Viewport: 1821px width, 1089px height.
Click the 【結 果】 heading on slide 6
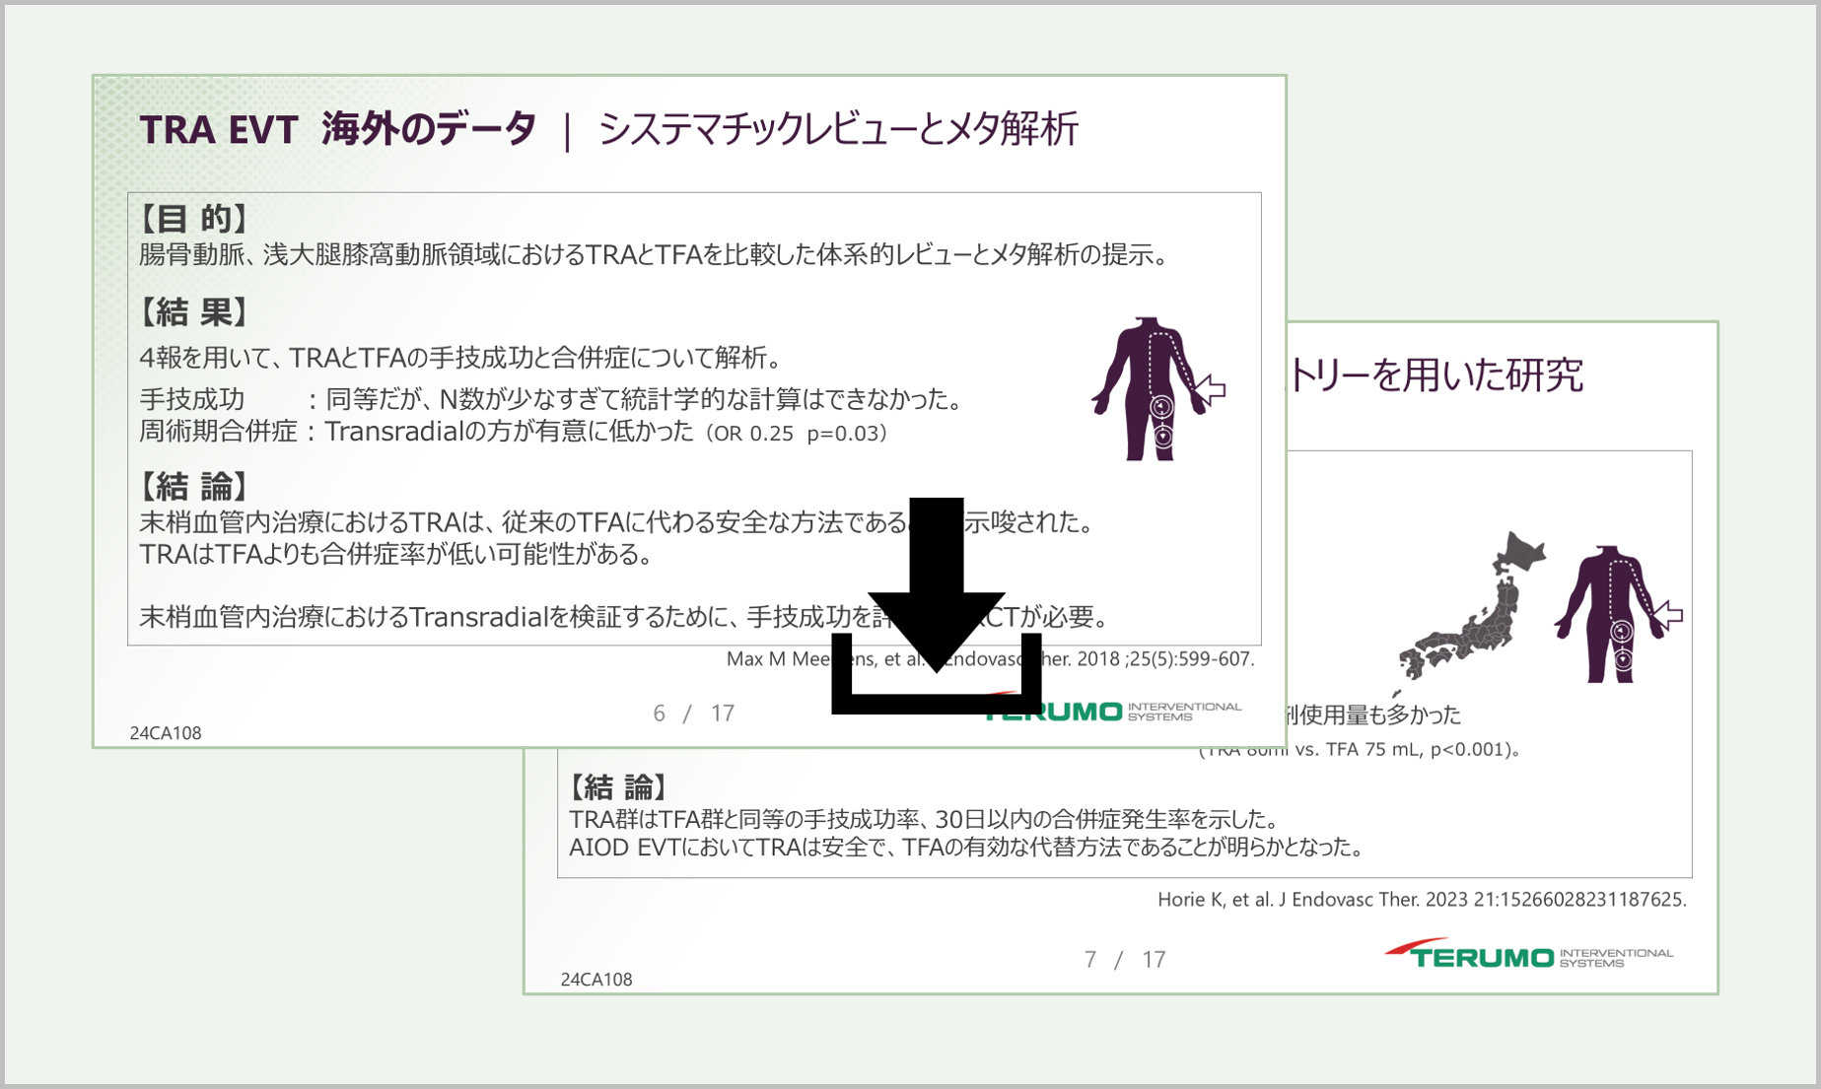pos(192,312)
